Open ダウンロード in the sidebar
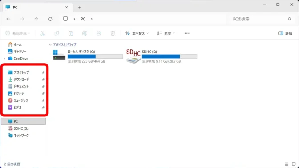Viewport: 299px width, 168px height. pos(19,79)
